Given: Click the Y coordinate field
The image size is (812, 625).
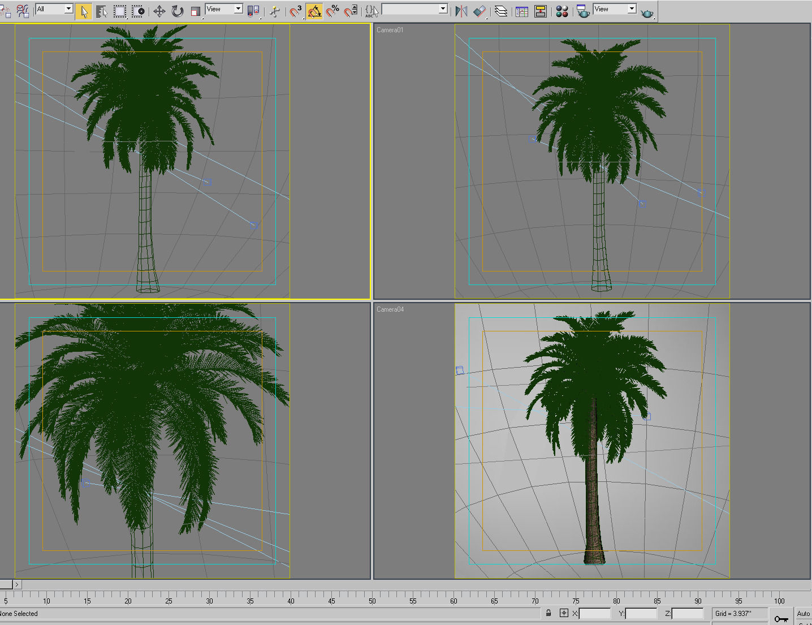Looking at the screenshot, I should [x=641, y=614].
